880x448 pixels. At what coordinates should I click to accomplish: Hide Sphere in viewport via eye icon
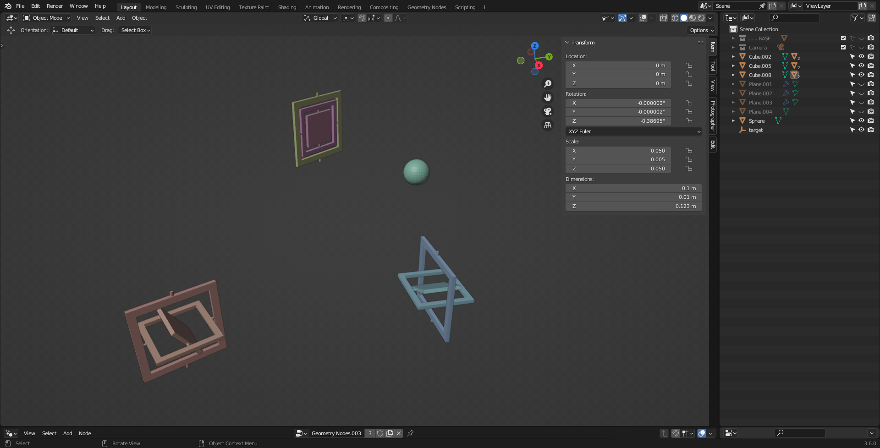point(861,121)
